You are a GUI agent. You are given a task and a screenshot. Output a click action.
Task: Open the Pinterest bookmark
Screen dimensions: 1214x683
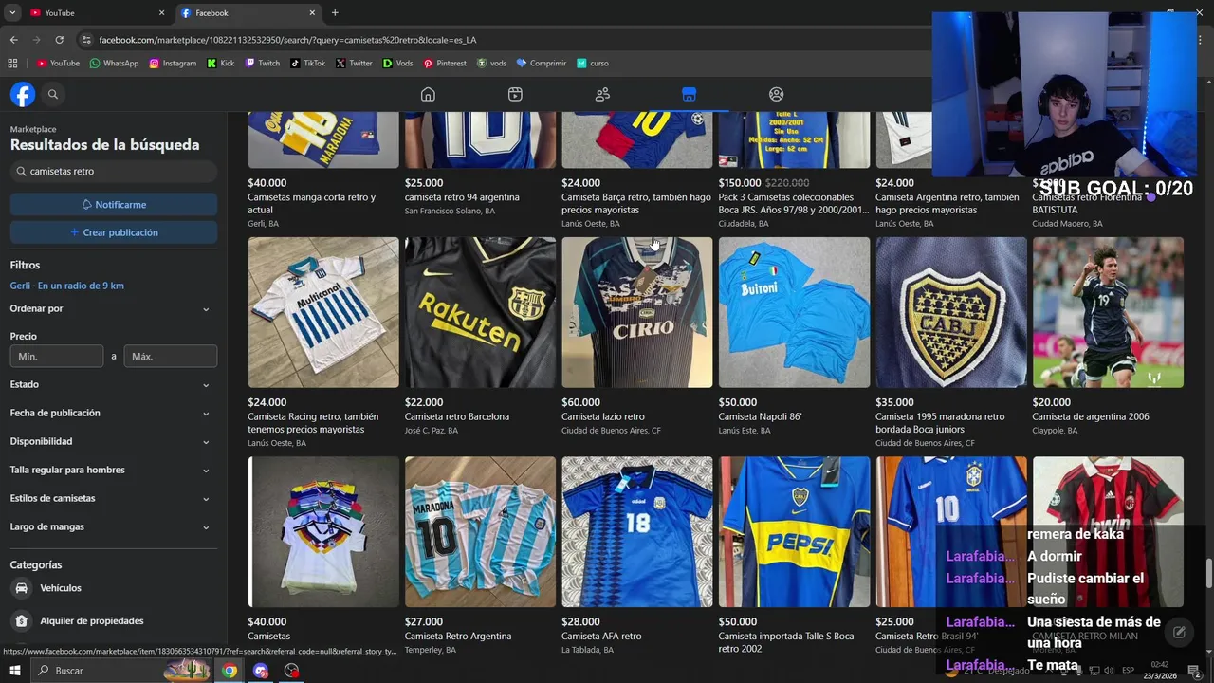pos(445,64)
